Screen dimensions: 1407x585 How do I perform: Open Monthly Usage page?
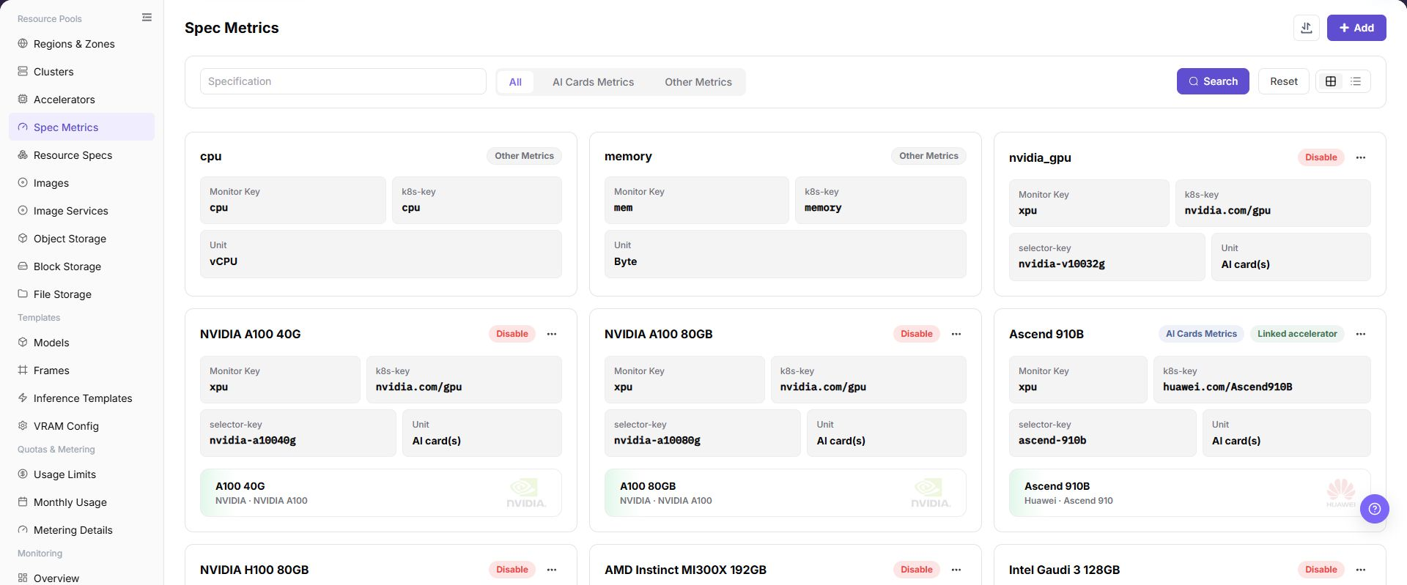click(x=81, y=502)
